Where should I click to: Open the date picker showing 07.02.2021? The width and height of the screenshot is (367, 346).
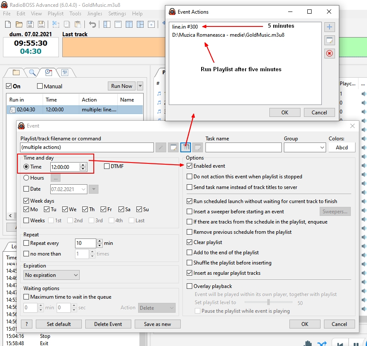pos(69,189)
